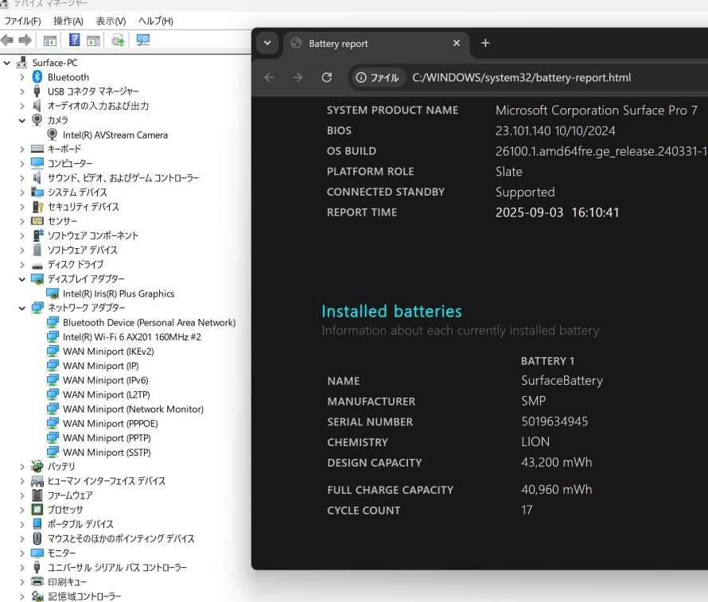Click the コンピューター category icon
Screen dimensions: 708x602
click(37, 163)
